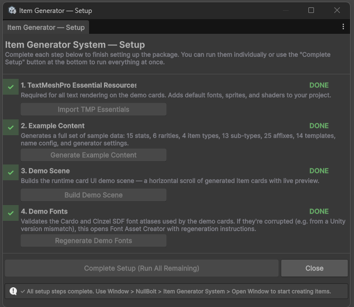354x307 pixels.
Task: Click the '2. Example Content' heading
Action: click(x=52, y=126)
